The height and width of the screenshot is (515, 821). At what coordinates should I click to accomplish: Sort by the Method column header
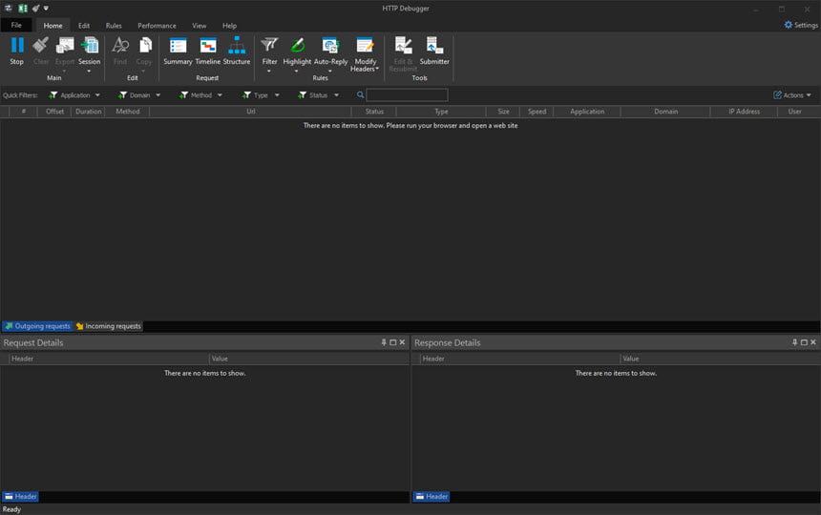pos(127,112)
